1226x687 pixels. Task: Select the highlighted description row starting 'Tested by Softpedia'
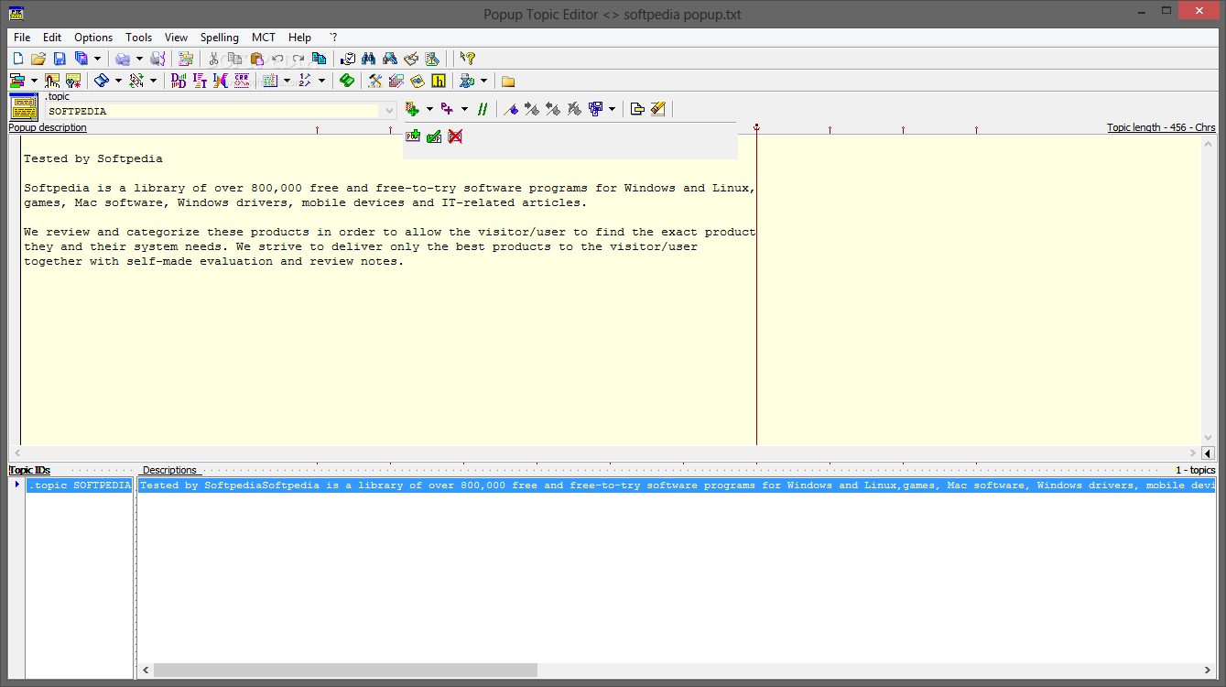click(x=678, y=485)
